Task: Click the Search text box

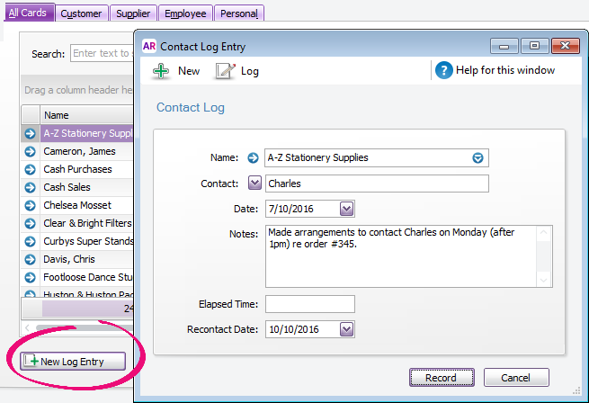Action: point(102,53)
